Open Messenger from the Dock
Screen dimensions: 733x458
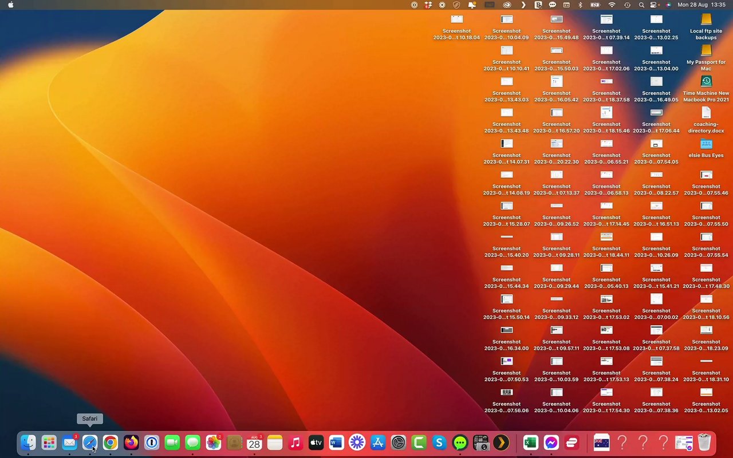coord(551,443)
